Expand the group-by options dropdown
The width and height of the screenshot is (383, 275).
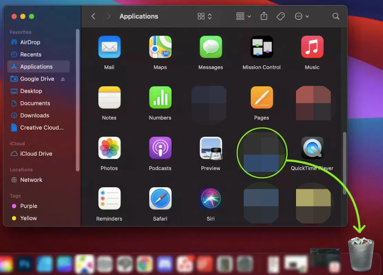click(243, 16)
